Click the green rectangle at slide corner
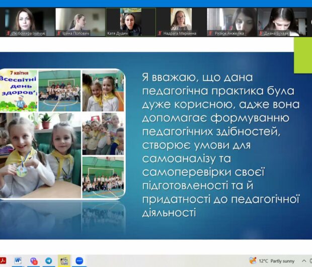The width and height of the screenshot is (312, 267). tap(303, 55)
